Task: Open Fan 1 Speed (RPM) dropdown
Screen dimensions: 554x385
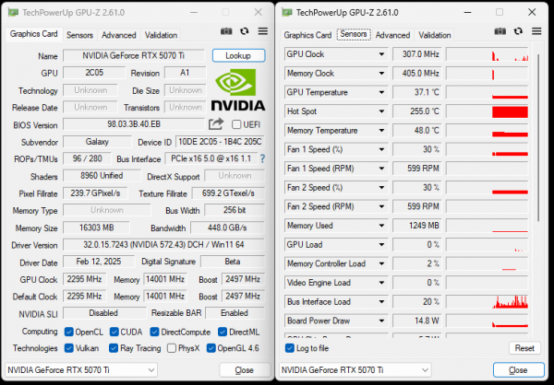Action: coord(381,169)
